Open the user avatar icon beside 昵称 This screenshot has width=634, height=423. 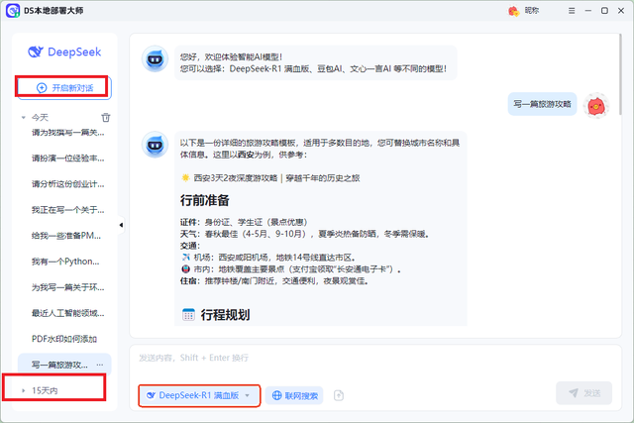[x=513, y=11]
